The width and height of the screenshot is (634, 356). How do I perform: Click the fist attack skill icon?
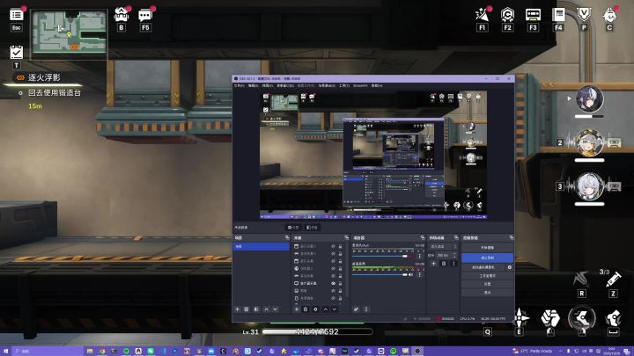(x=550, y=318)
